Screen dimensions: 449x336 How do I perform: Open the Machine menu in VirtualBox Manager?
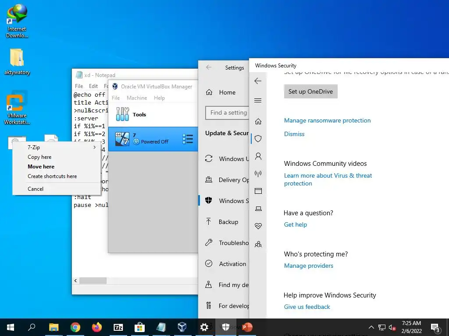[137, 98]
